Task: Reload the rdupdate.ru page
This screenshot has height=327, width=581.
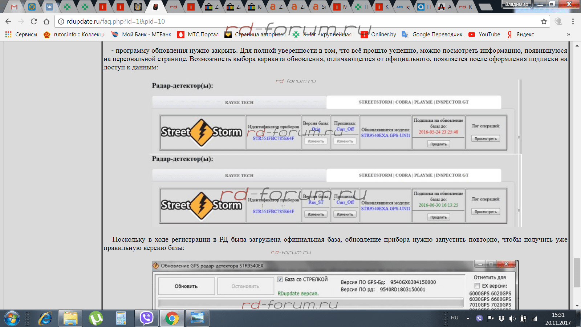Action: (34, 21)
